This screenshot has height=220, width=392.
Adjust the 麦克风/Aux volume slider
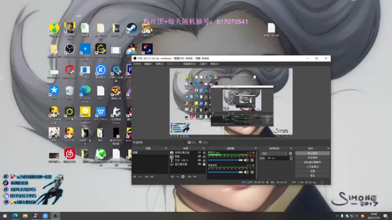coord(225,160)
